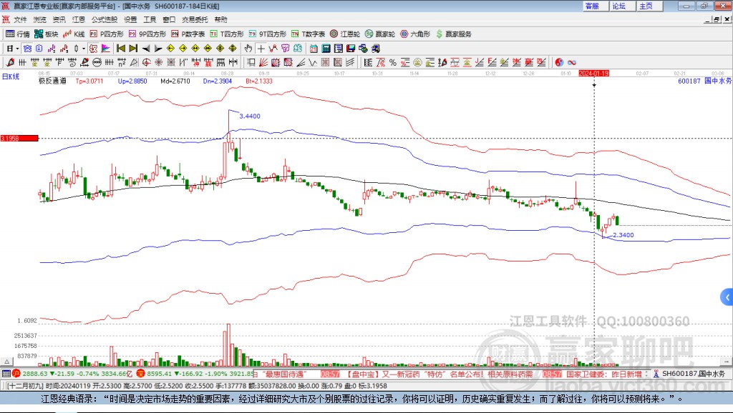Open the 六角形 hexagon tool

click(x=415, y=34)
